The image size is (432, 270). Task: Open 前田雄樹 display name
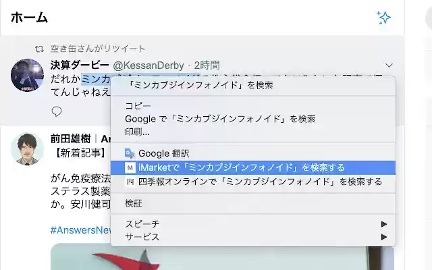70,139
